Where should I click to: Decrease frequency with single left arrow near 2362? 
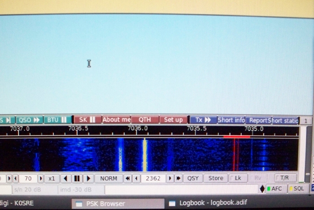[136, 179]
